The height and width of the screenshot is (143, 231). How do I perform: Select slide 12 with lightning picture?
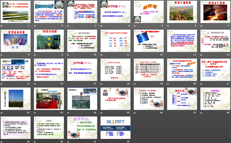click(x=149, y=41)
